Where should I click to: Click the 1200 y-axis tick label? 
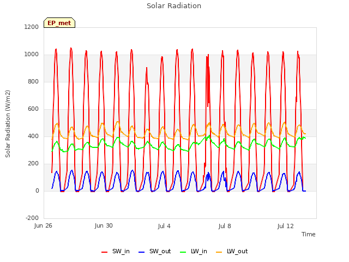tap(32, 27)
